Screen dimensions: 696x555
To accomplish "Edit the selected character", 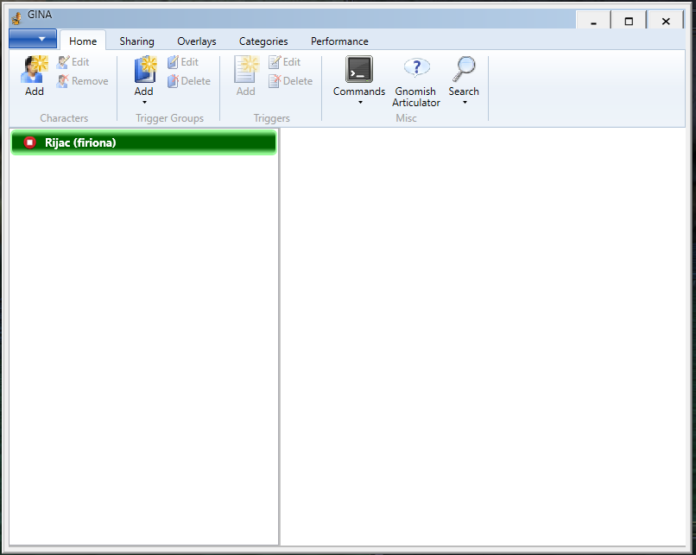I will click(x=73, y=62).
